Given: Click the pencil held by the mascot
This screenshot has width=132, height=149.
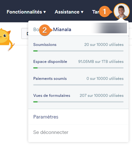Looking at the screenshot, I should pos(11,47).
